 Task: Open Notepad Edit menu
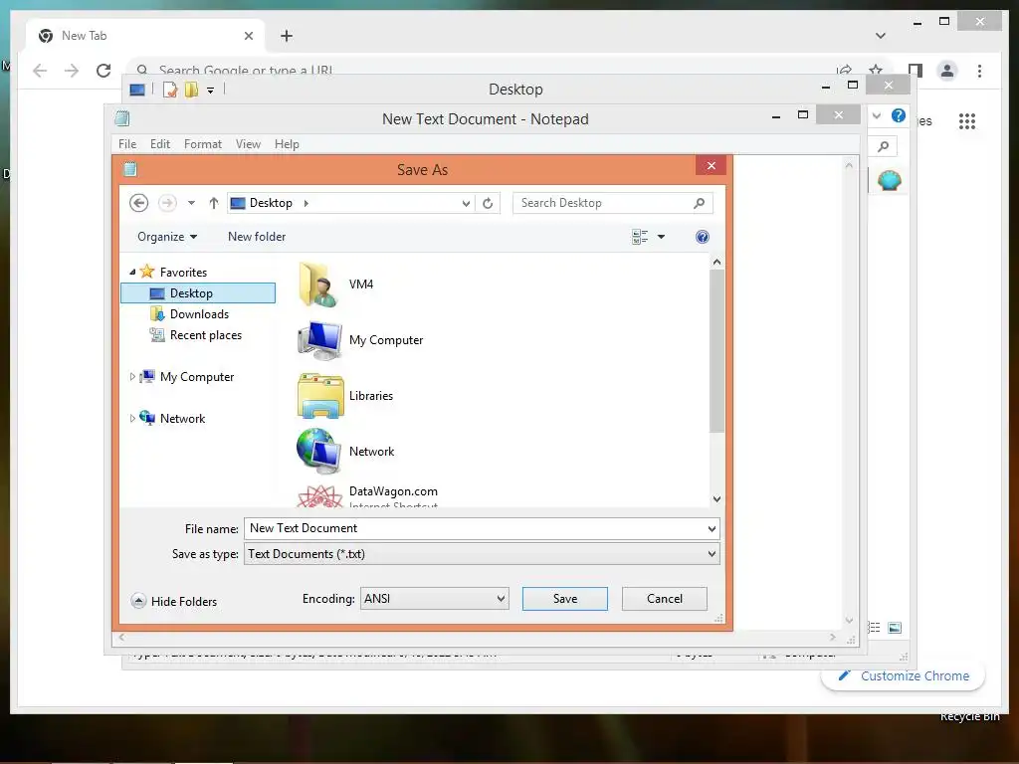pos(160,143)
